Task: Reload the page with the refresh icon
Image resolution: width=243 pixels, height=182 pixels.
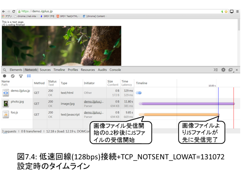Action: tap(14, 12)
